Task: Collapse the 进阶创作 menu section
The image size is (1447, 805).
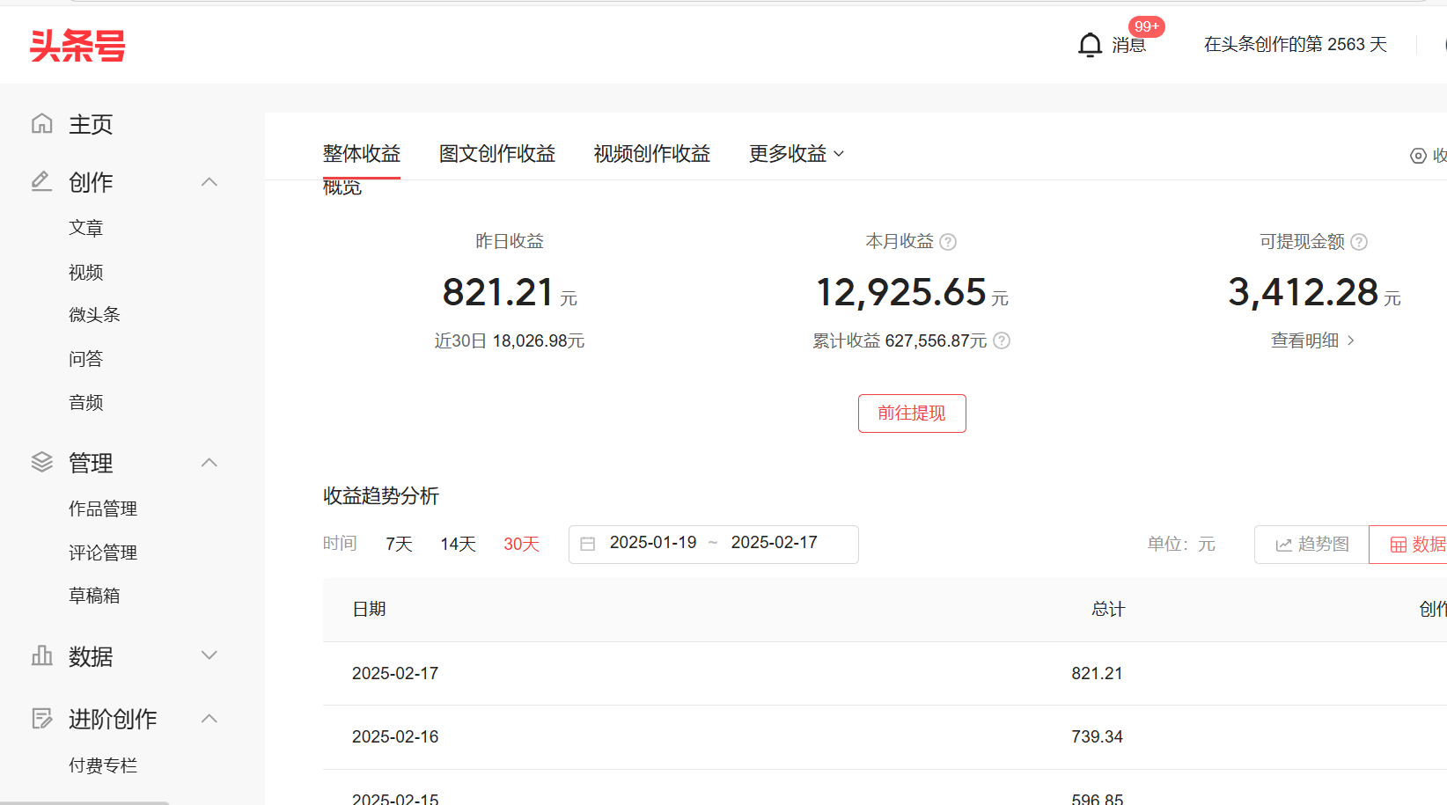Action: [x=209, y=719]
